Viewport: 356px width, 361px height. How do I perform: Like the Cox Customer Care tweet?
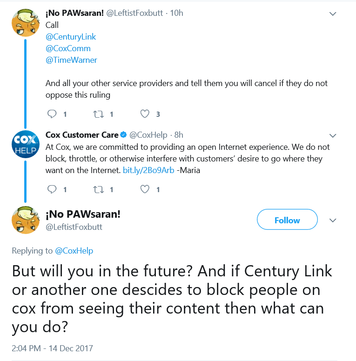coord(145,189)
